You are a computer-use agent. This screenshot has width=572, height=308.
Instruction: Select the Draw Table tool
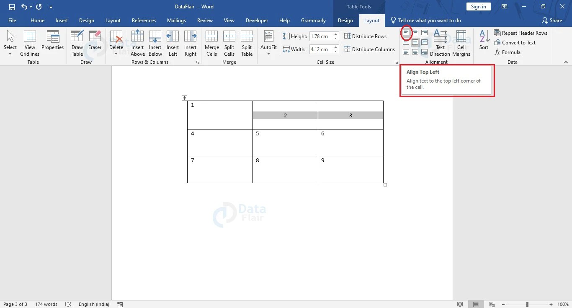click(77, 42)
